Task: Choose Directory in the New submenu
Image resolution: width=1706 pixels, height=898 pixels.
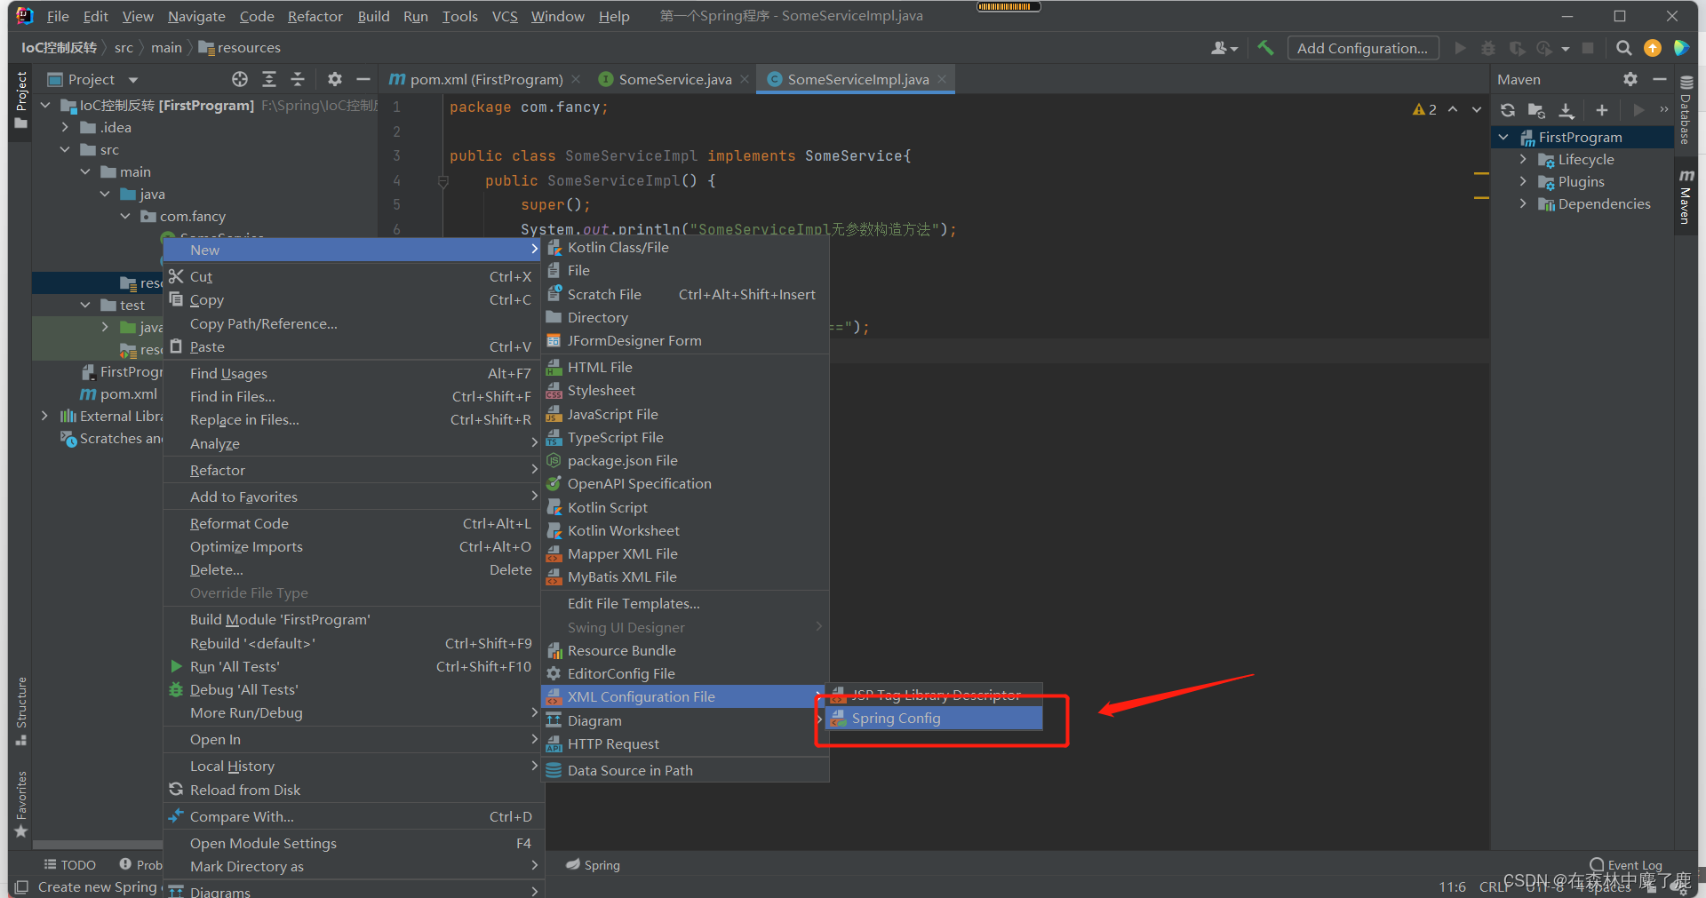Action: [685, 317]
